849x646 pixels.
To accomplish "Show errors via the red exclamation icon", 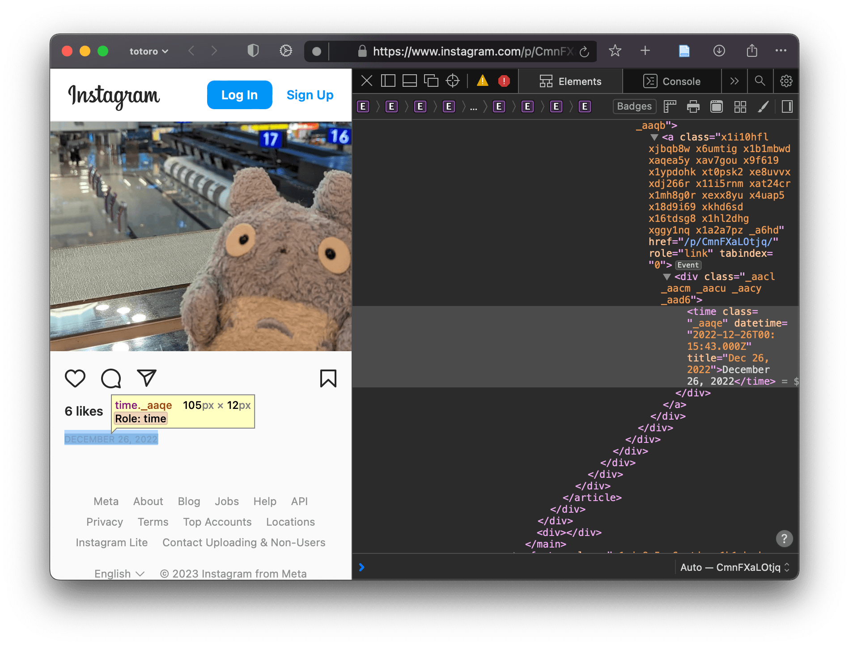I will pyautogui.click(x=504, y=81).
